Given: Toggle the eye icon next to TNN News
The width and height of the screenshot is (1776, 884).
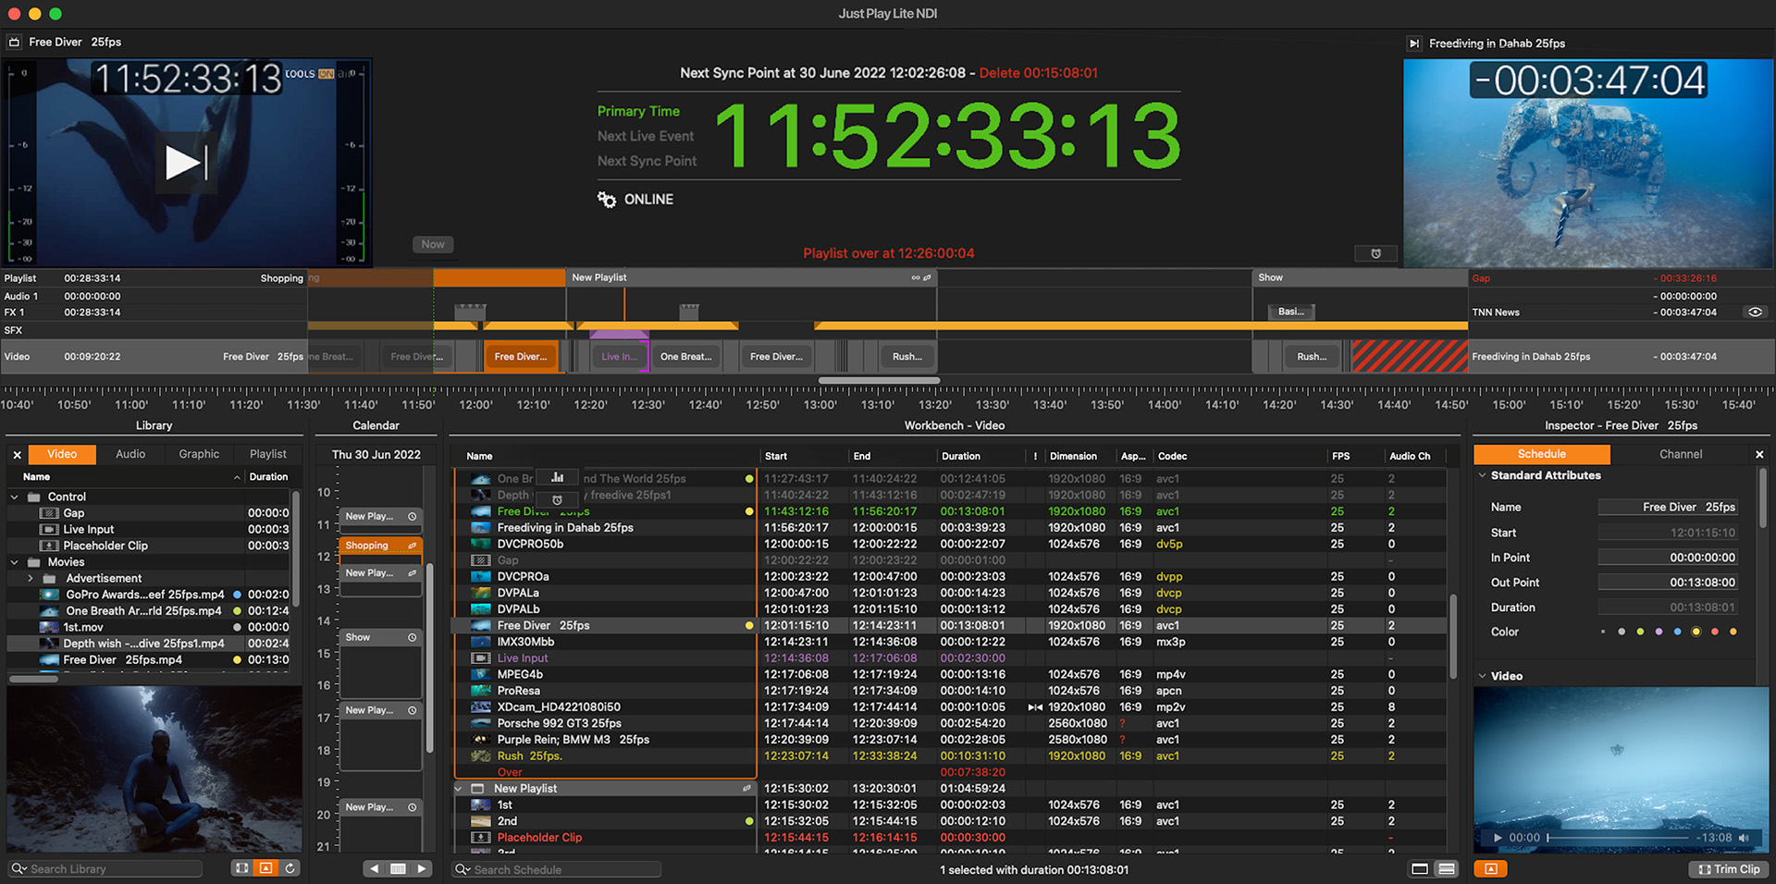Looking at the screenshot, I should coord(1755,313).
